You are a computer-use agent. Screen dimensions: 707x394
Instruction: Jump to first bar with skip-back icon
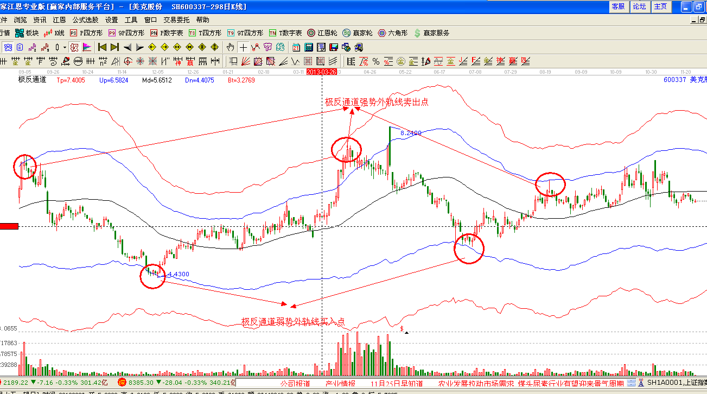coord(102,47)
